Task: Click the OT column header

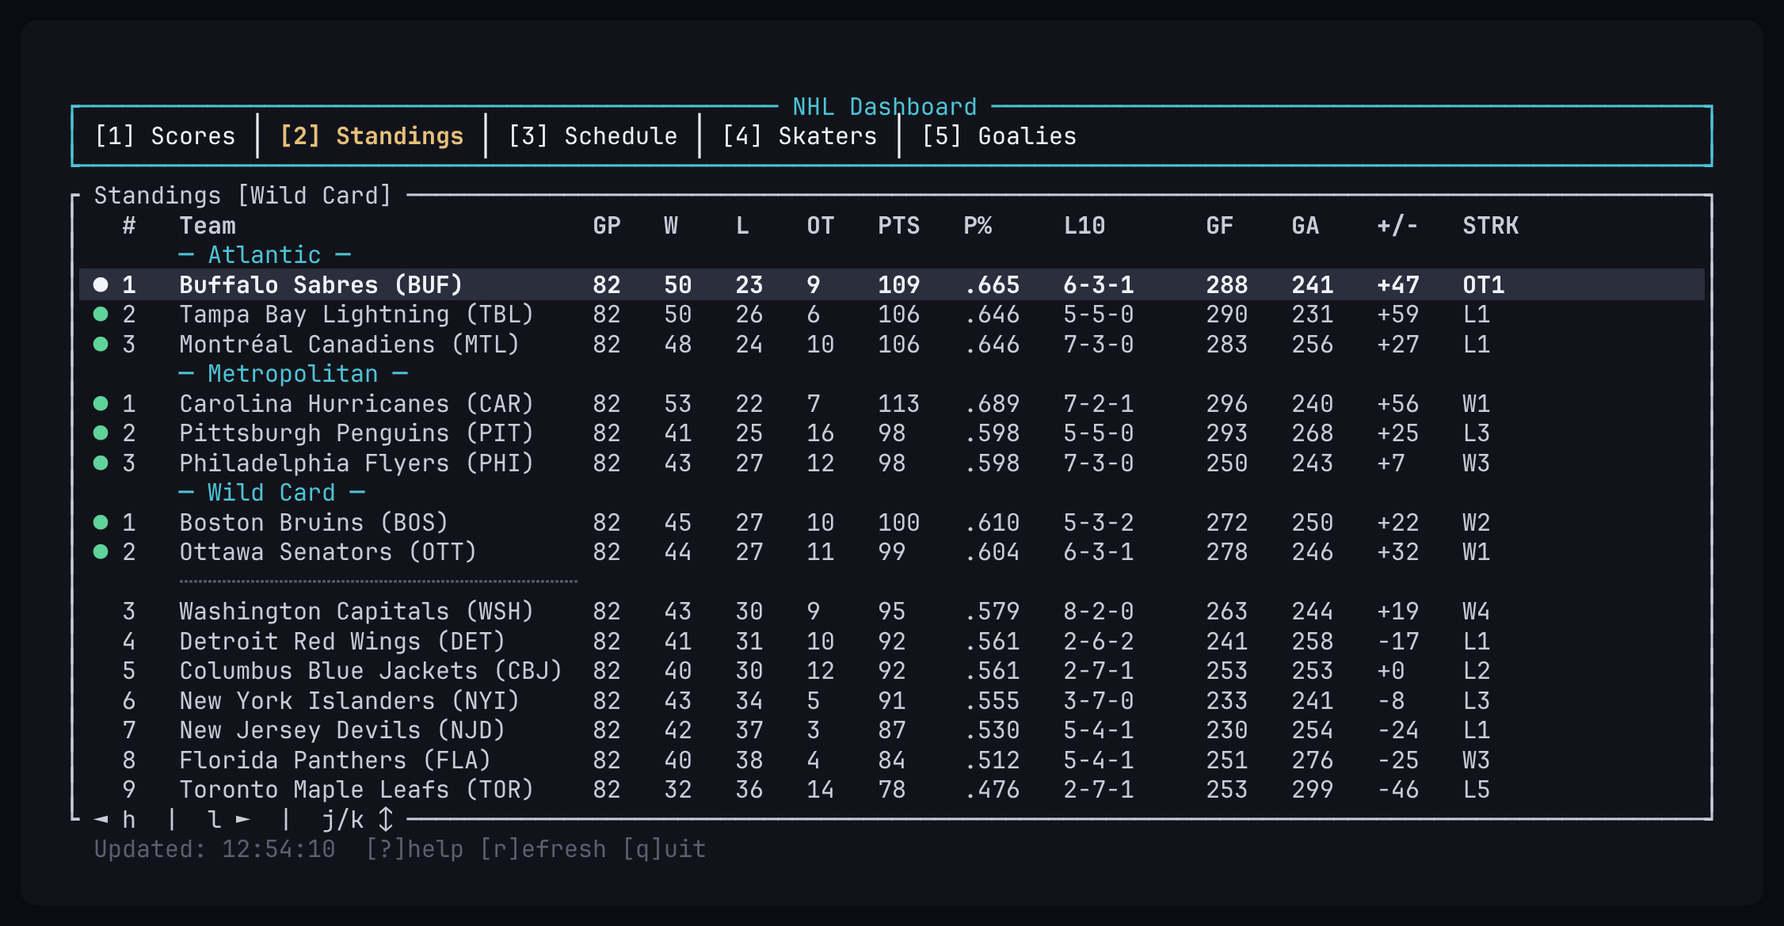Action: point(821,226)
